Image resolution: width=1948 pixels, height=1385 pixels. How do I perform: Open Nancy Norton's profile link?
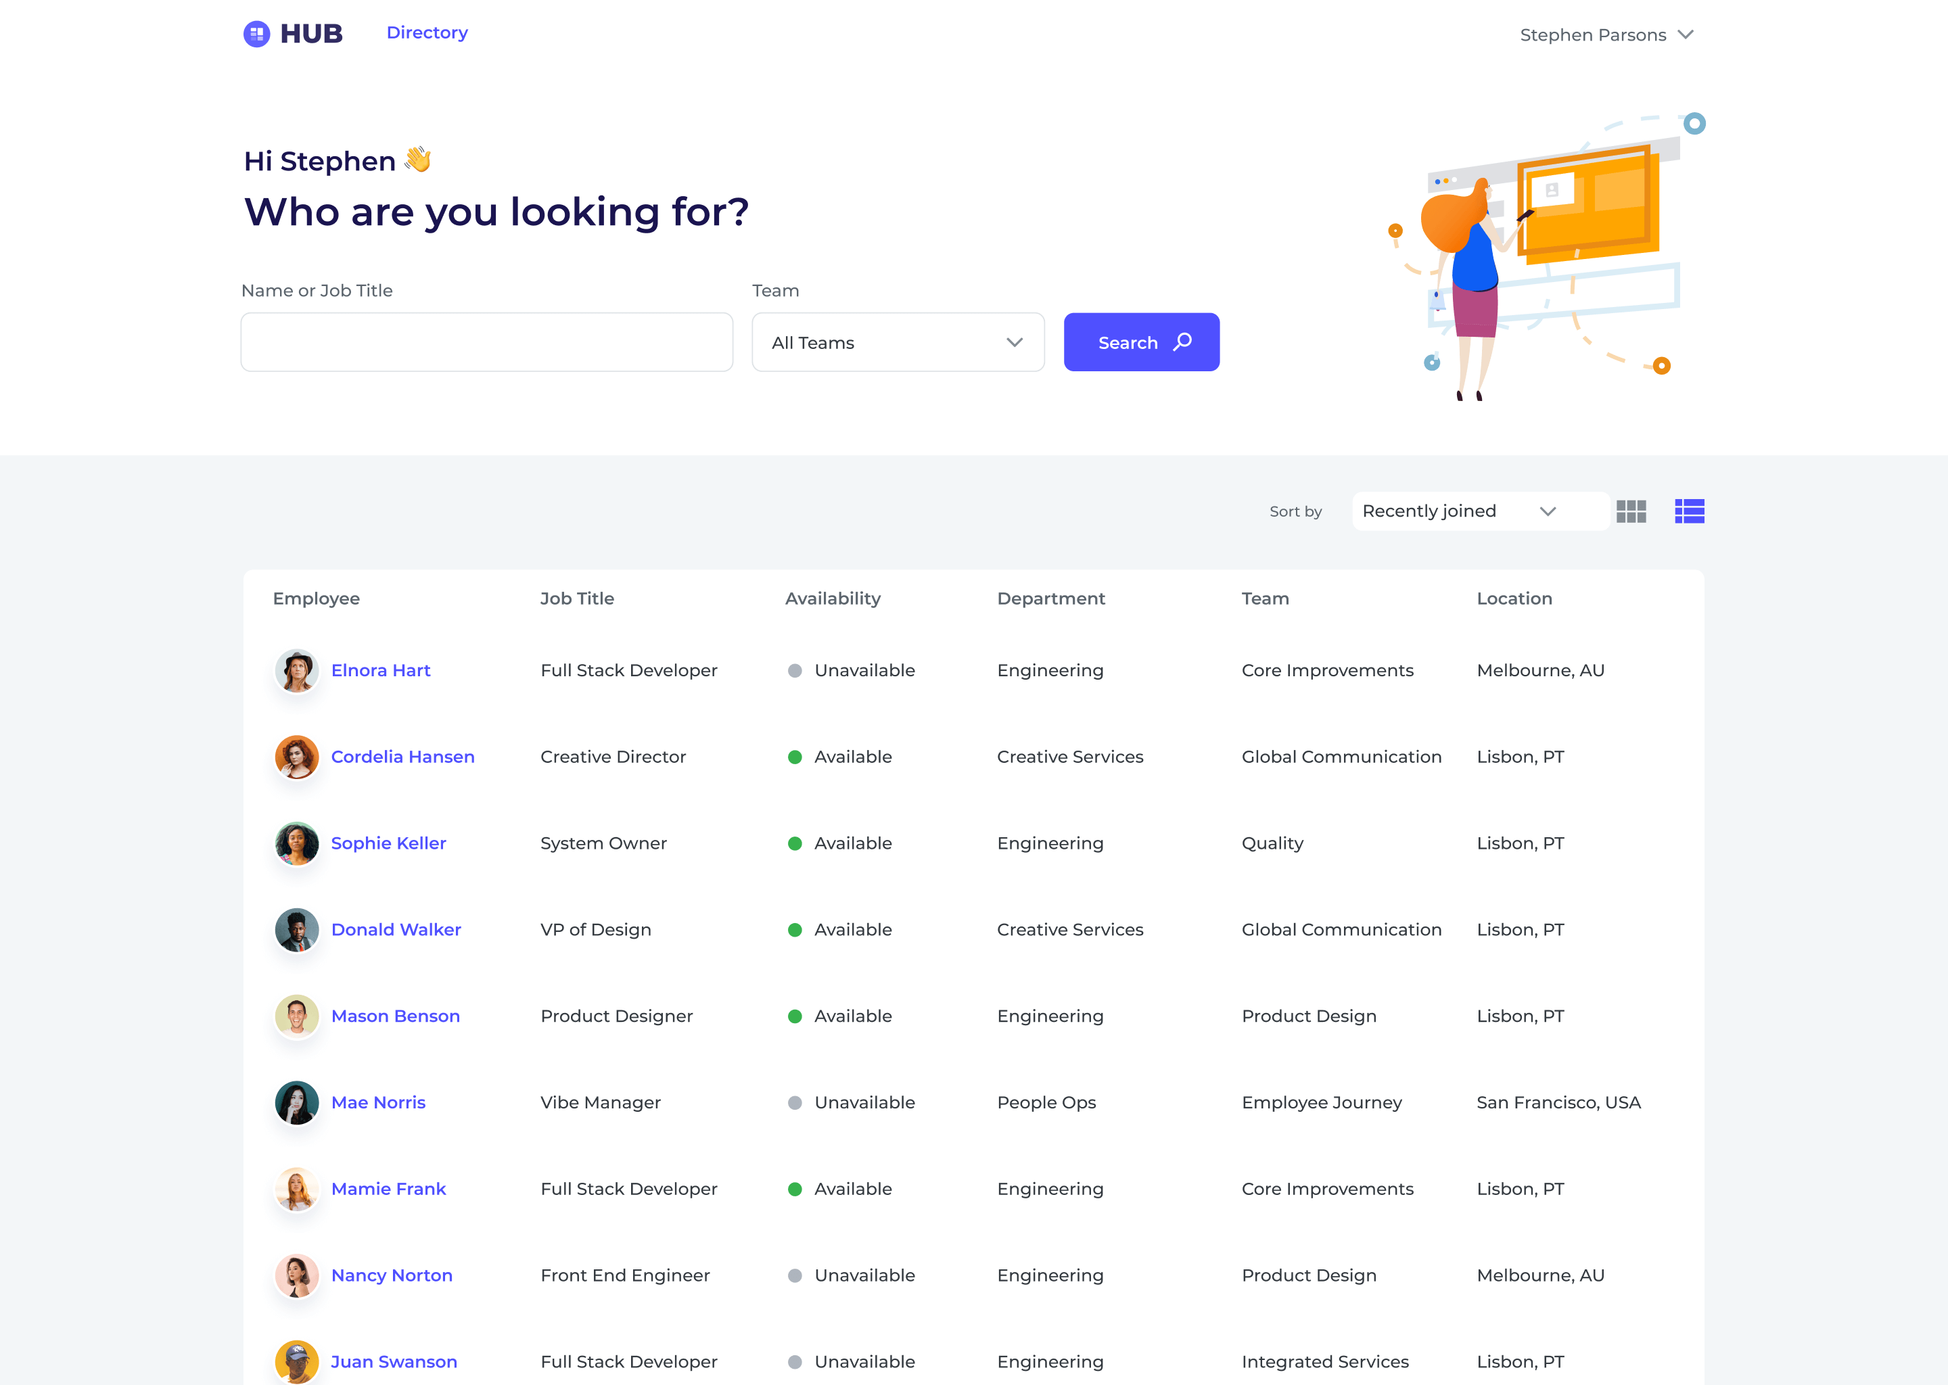click(x=392, y=1275)
